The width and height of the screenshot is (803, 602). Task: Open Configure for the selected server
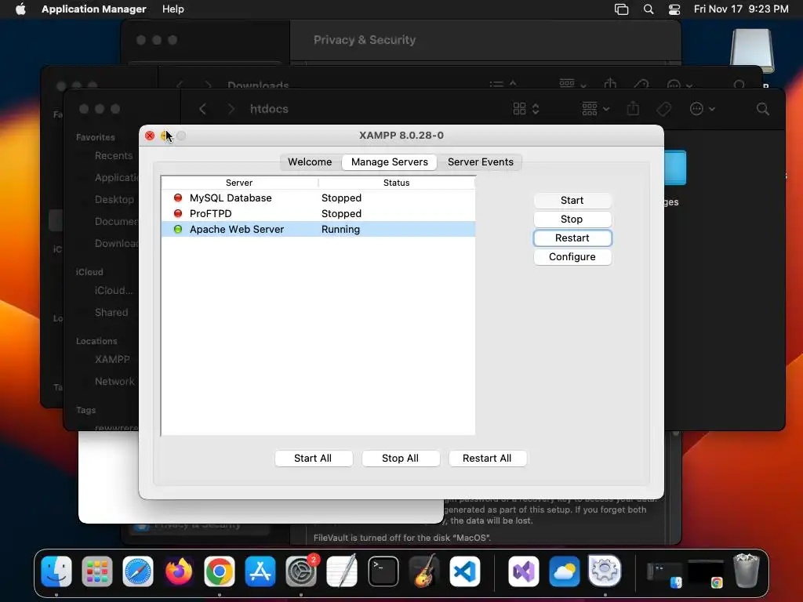tap(572, 257)
